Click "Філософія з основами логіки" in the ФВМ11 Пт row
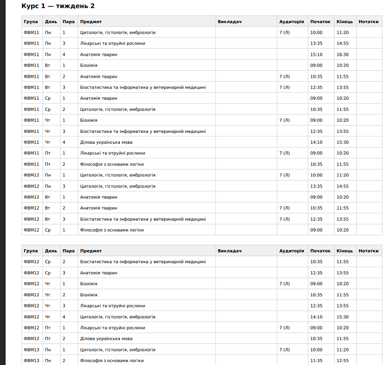Screen dimensions: 392x365 [112, 164]
